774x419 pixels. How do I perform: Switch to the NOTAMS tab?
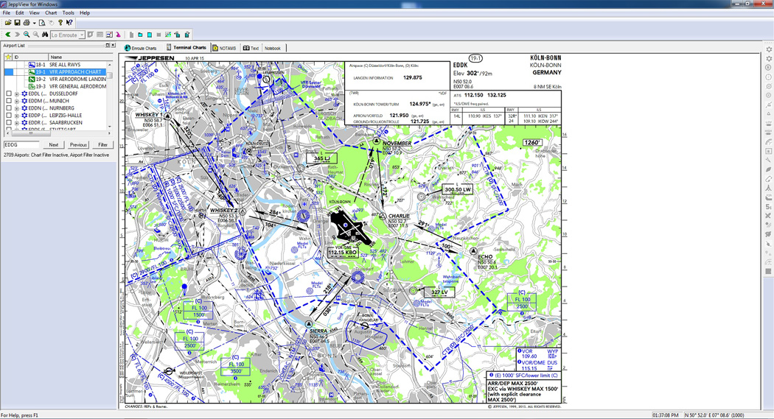coord(225,48)
